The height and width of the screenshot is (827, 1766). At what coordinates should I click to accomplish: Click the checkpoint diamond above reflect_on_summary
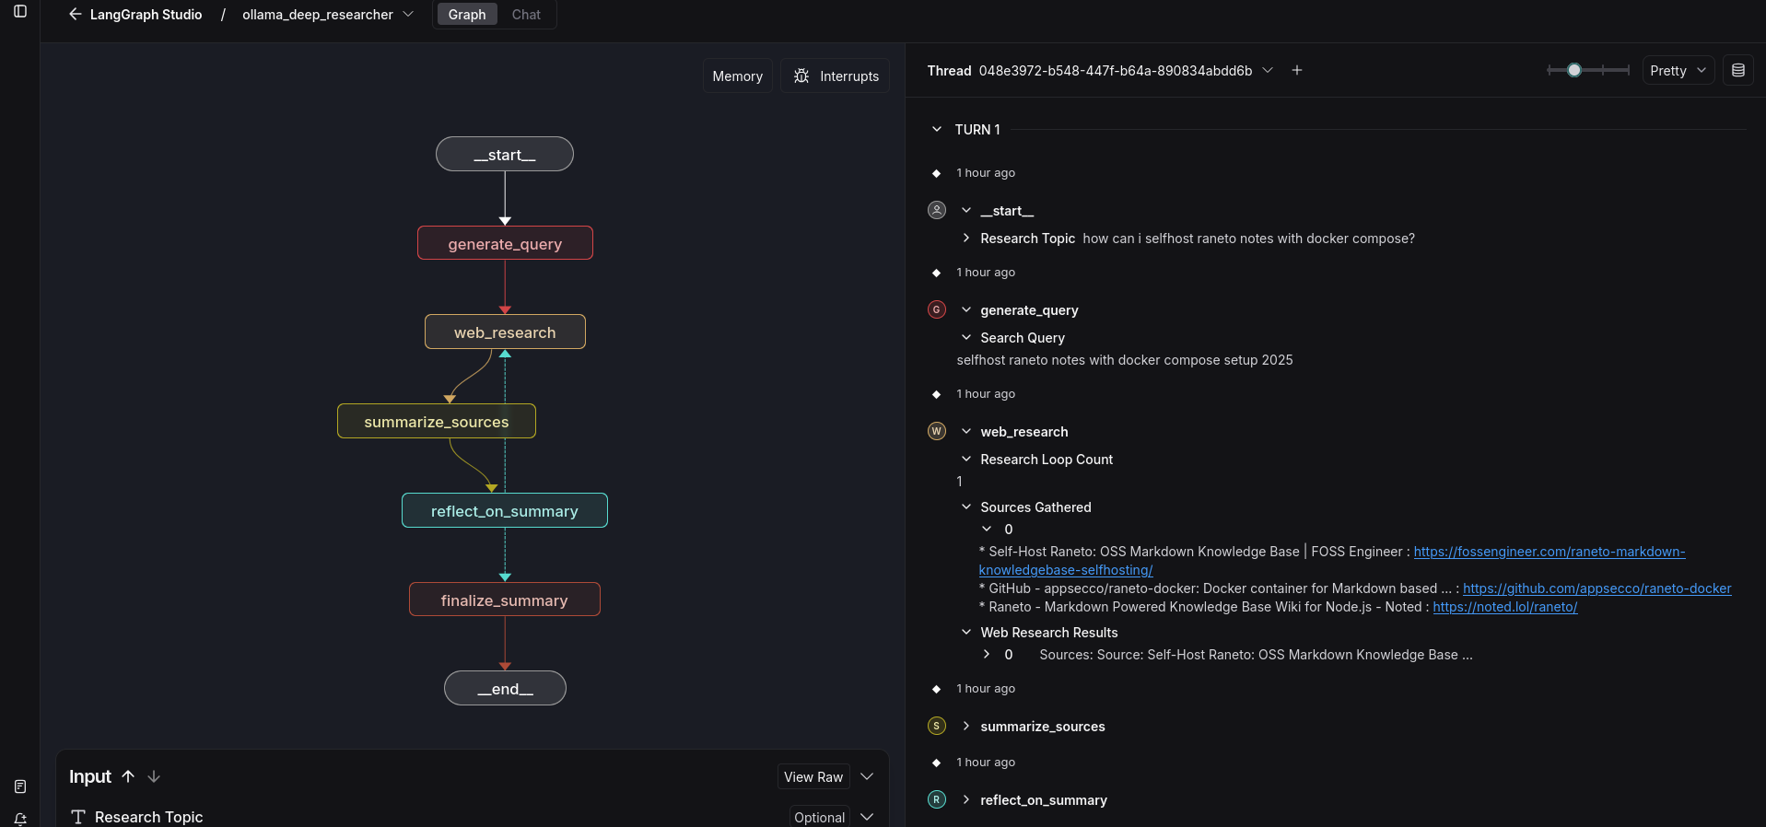(937, 763)
